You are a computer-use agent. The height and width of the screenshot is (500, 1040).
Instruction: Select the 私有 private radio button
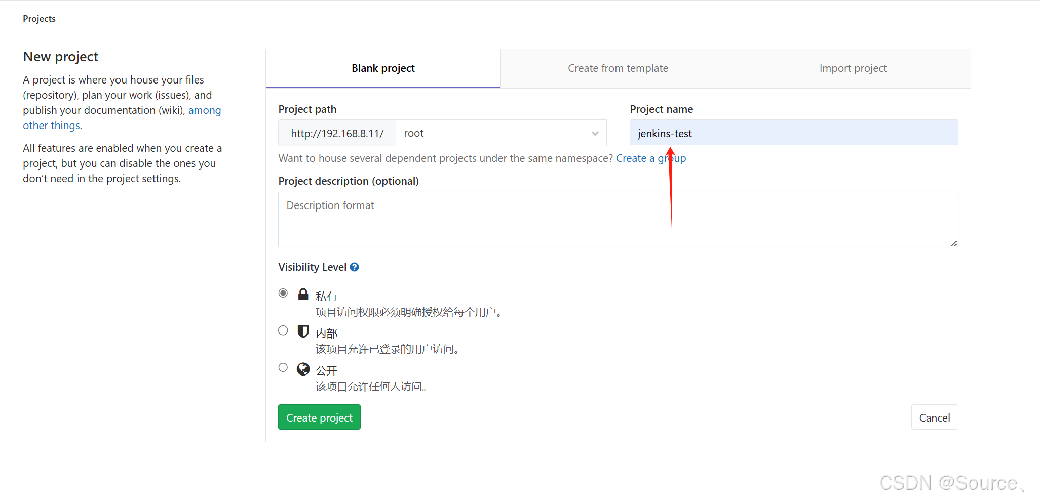[x=283, y=293]
